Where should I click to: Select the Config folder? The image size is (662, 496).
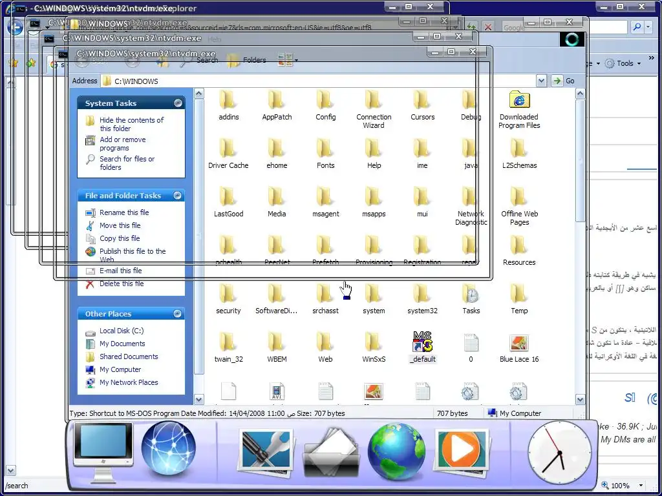(x=325, y=106)
